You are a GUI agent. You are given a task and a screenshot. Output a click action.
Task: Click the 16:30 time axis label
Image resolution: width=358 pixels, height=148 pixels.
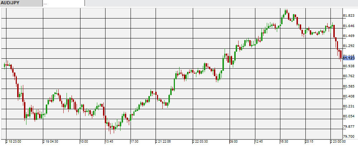284,142
